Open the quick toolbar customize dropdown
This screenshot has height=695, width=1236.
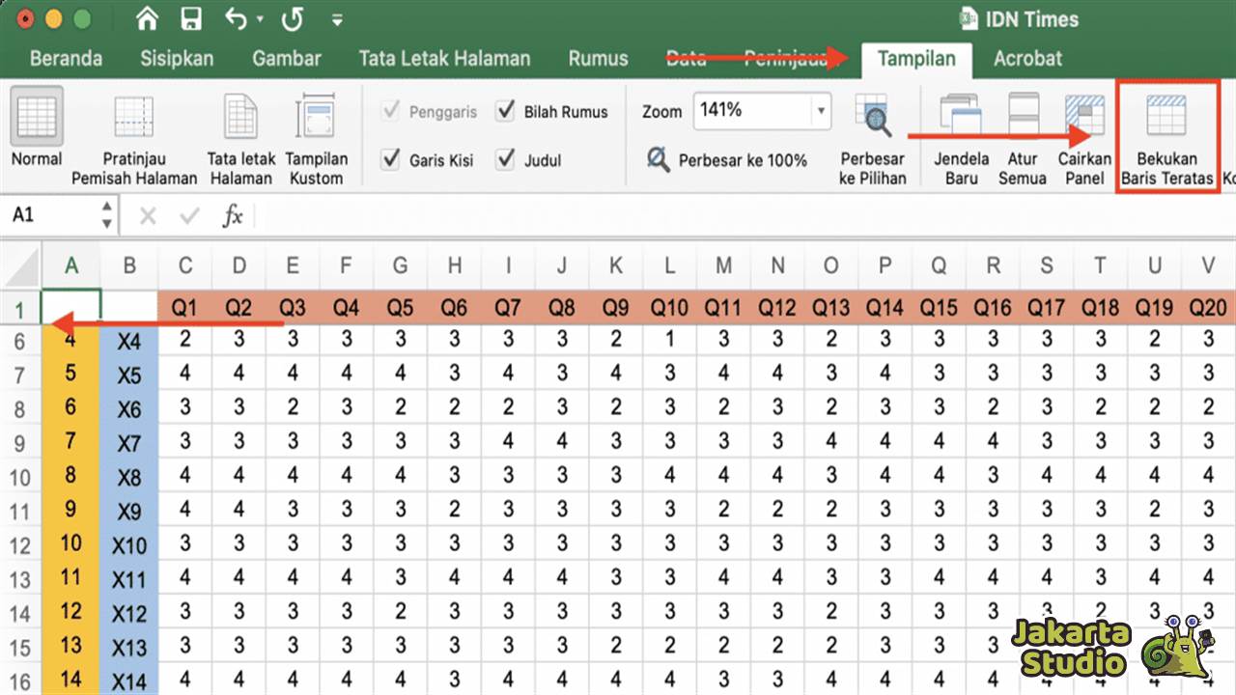tap(335, 16)
